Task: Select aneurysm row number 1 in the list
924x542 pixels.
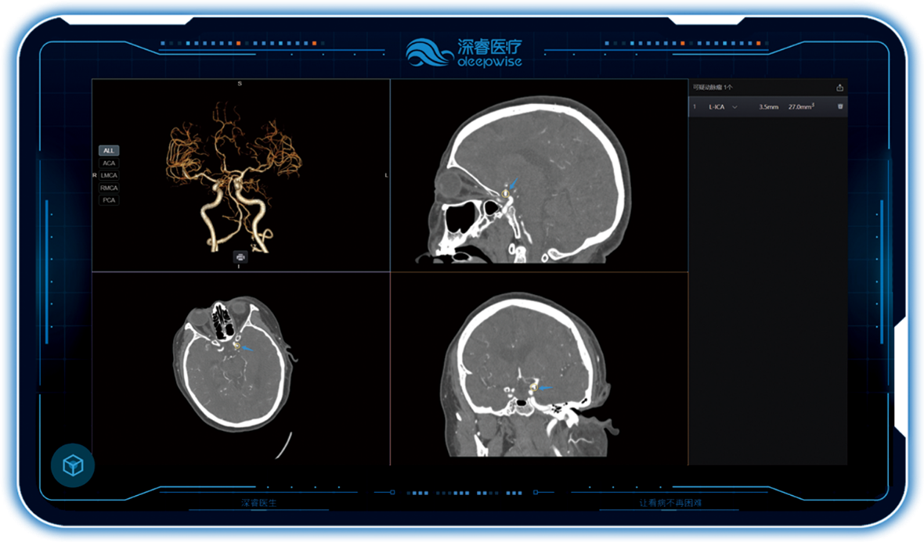Action: tap(695, 106)
